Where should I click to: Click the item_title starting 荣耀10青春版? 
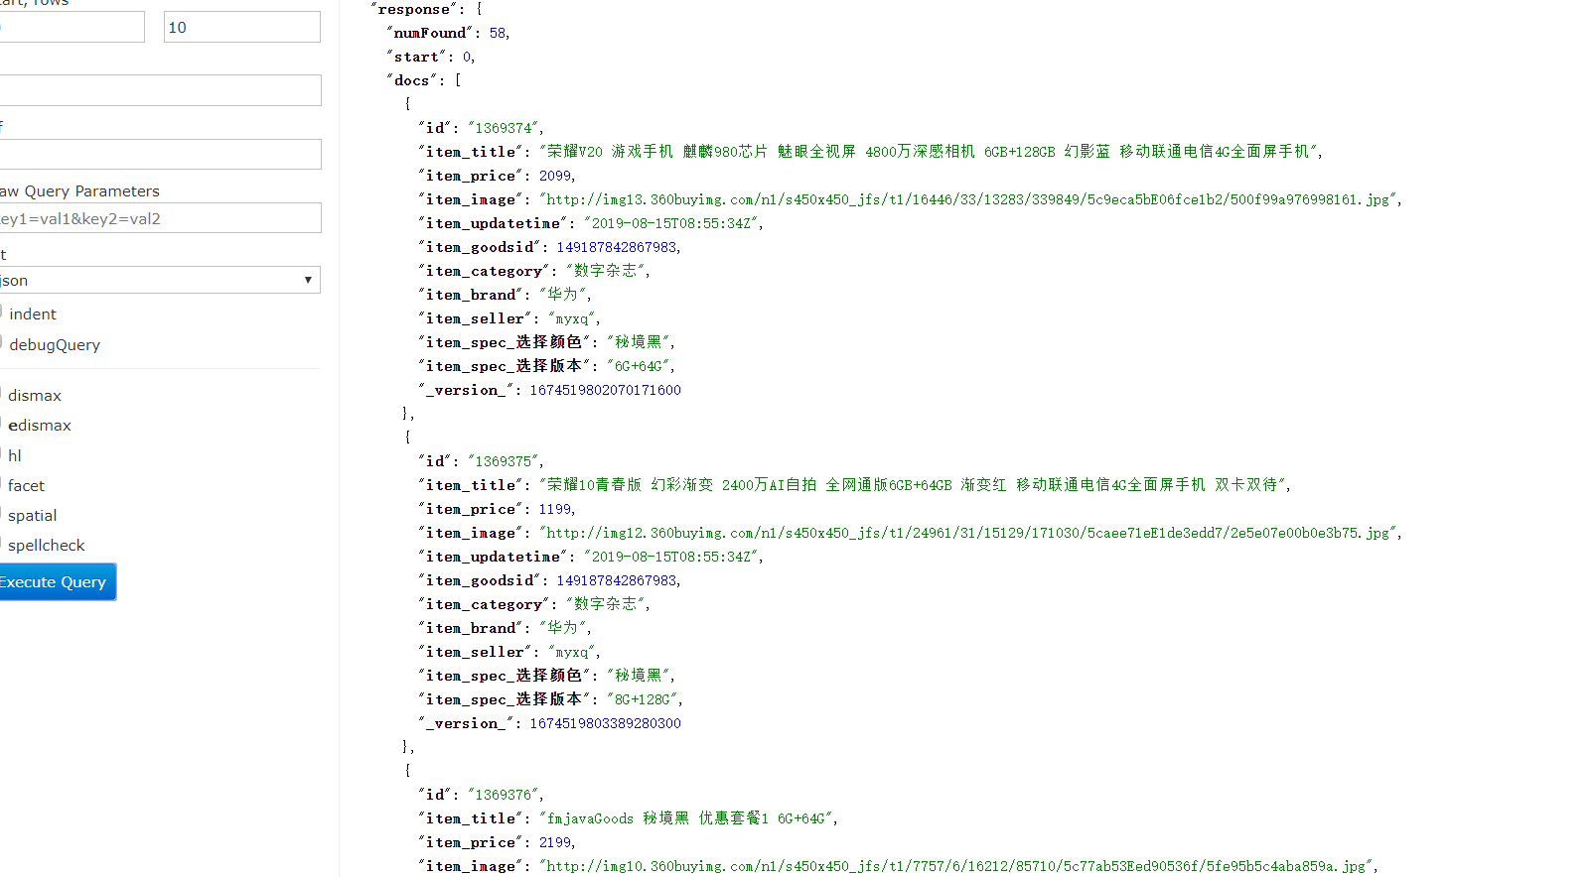[913, 485]
